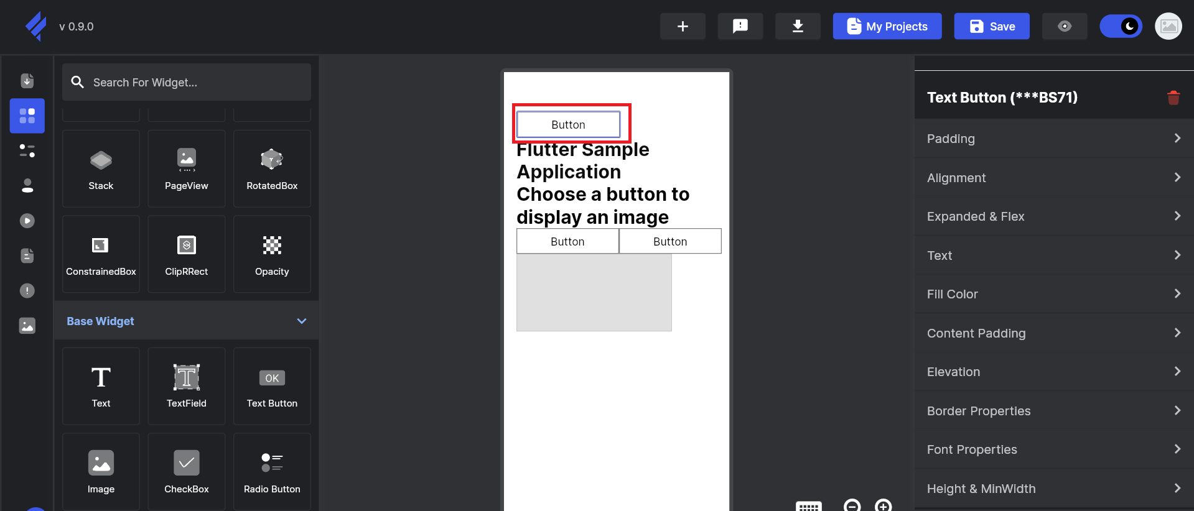This screenshot has height=511, width=1194.
Task: Click the plus add button in top bar
Action: pyautogui.click(x=683, y=26)
